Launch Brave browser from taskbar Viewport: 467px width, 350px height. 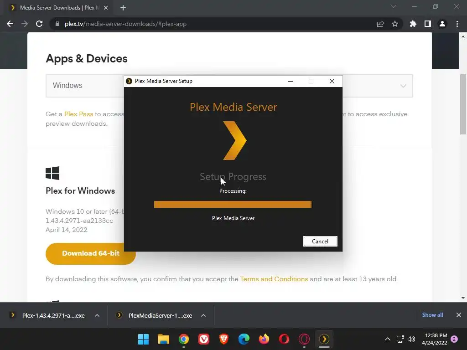[223, 339]
